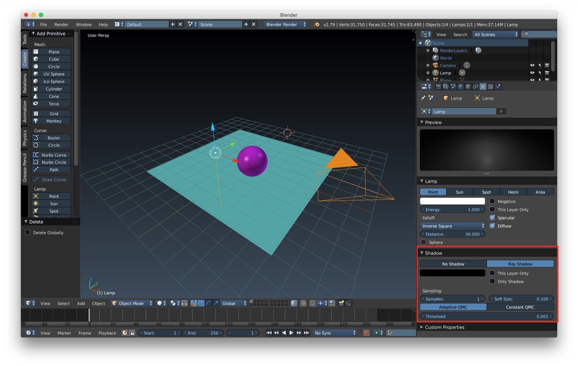The image size is (578, 366).
Task: Switch to the Relations tab
Action: (25, 83)
